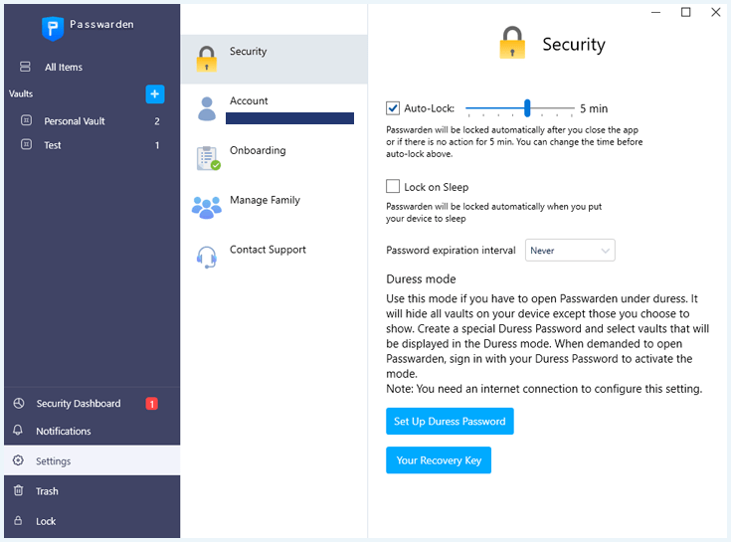
Task: Click the large padlock icon in Security header
Action: 512,43
